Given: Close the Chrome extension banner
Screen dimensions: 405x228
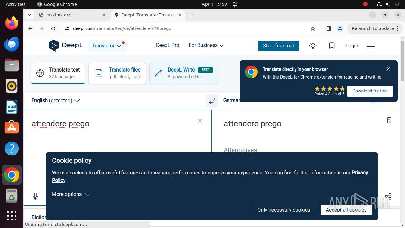Looking at the screenshot, I should (x=388, y=69).
